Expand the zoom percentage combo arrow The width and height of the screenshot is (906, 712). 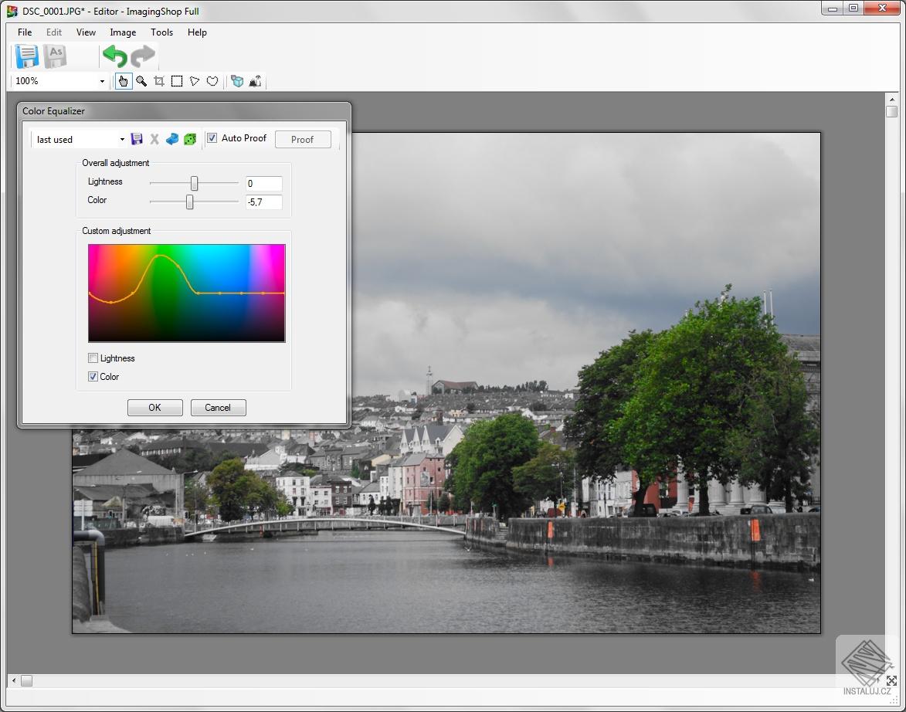coord(100,81)
